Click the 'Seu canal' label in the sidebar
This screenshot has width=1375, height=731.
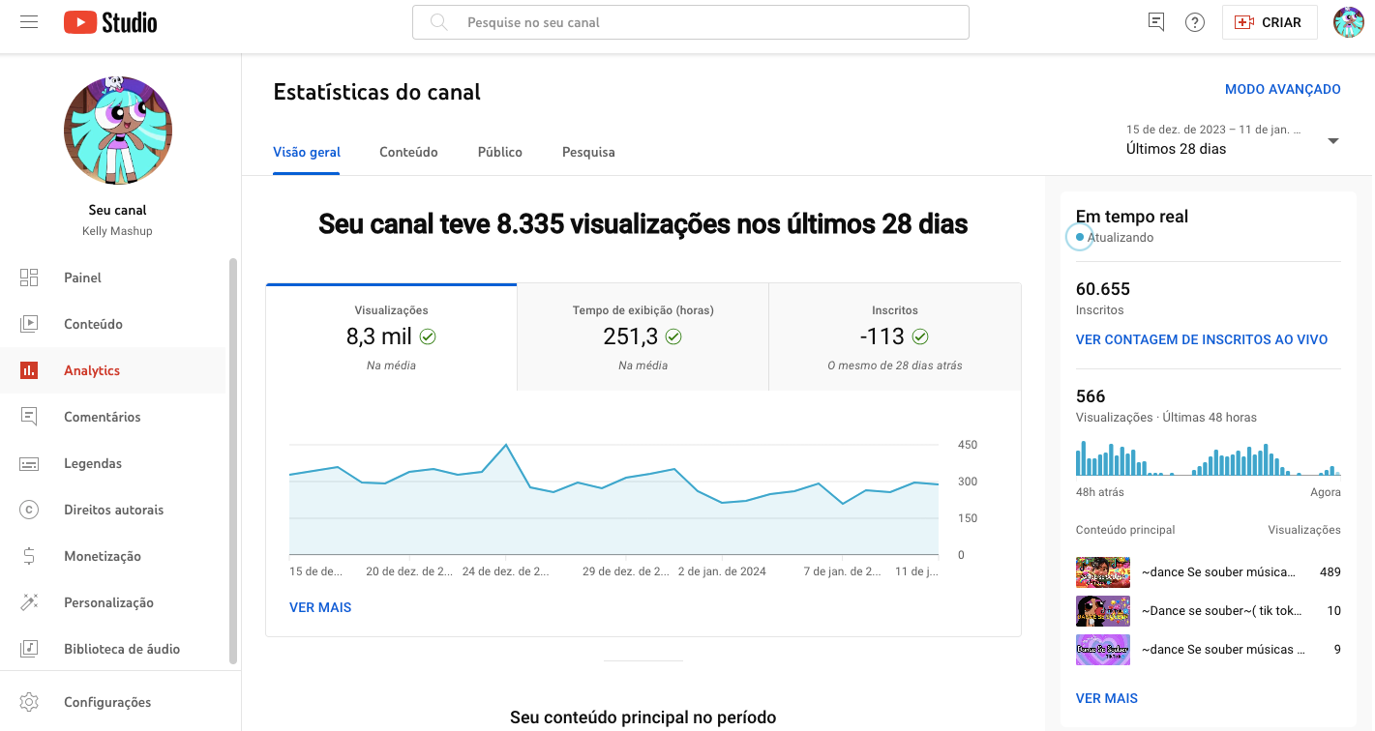[118, 210]
